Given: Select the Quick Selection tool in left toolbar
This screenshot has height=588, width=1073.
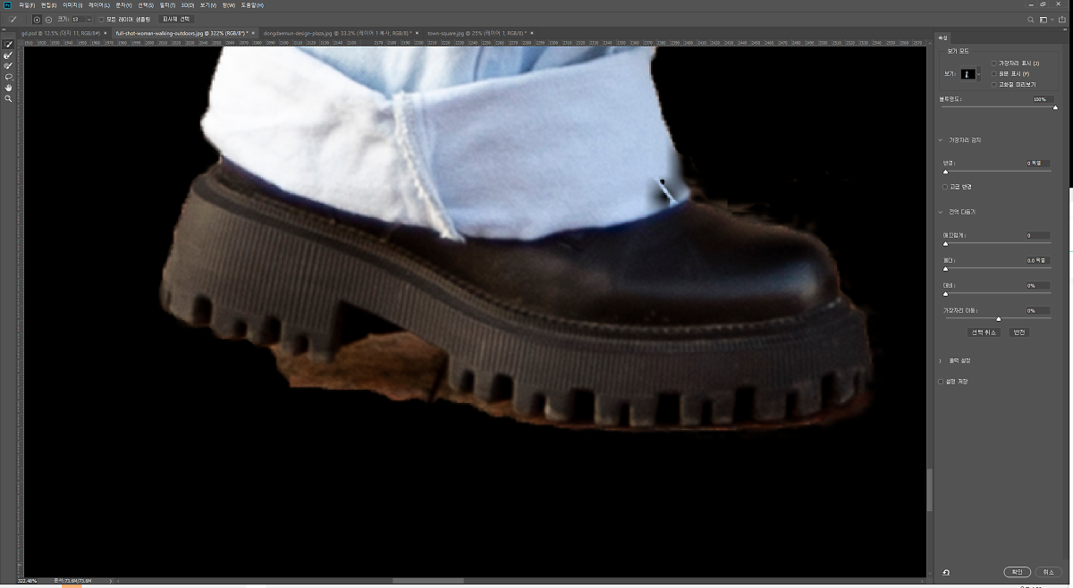Looking at the screenshot, I should (x=9, y=44).
